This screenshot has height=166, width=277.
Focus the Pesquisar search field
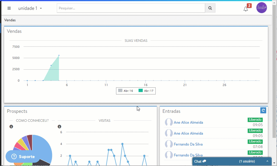pyautogui.click(x=131, y=8)
